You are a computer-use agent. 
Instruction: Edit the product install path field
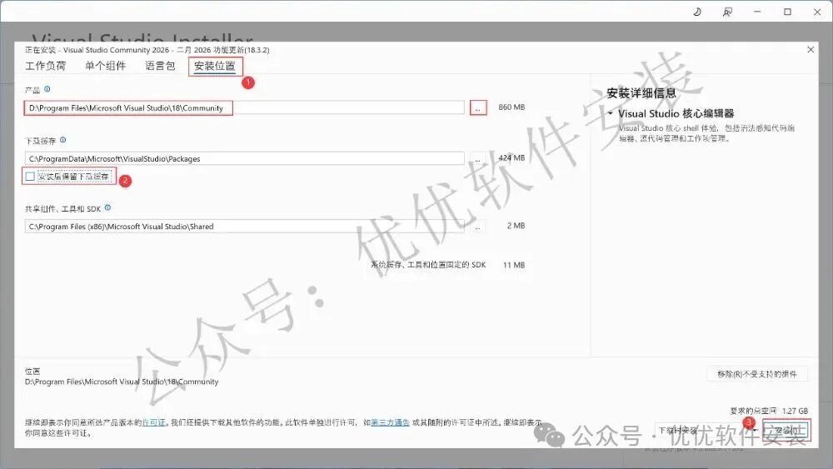(x=244, y=107)
